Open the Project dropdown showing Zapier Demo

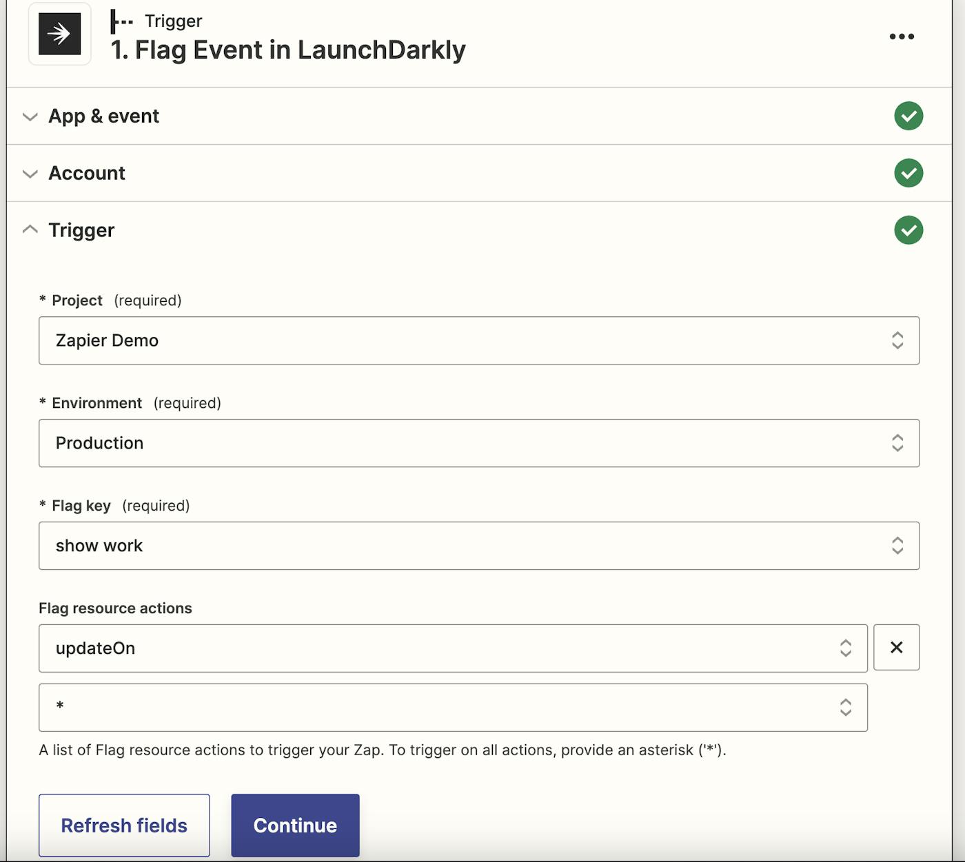pos(479,340)
